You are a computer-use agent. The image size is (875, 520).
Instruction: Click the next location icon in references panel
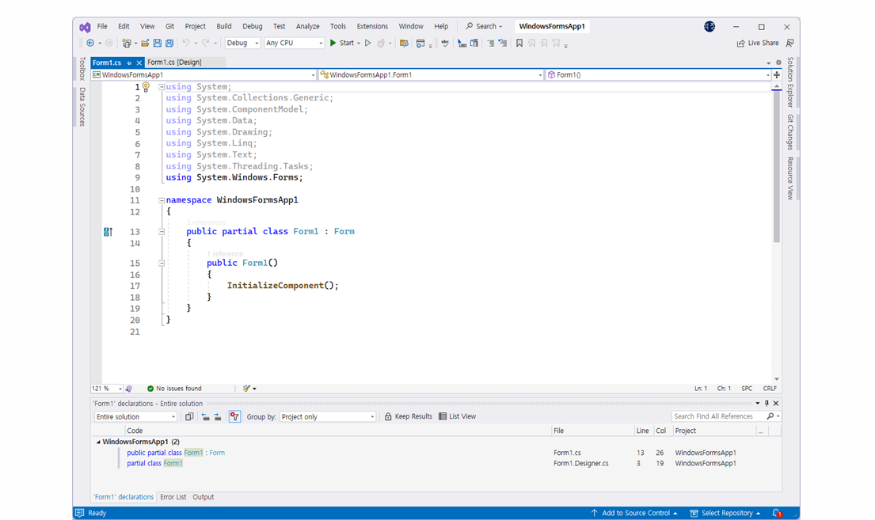pos(218,417)
